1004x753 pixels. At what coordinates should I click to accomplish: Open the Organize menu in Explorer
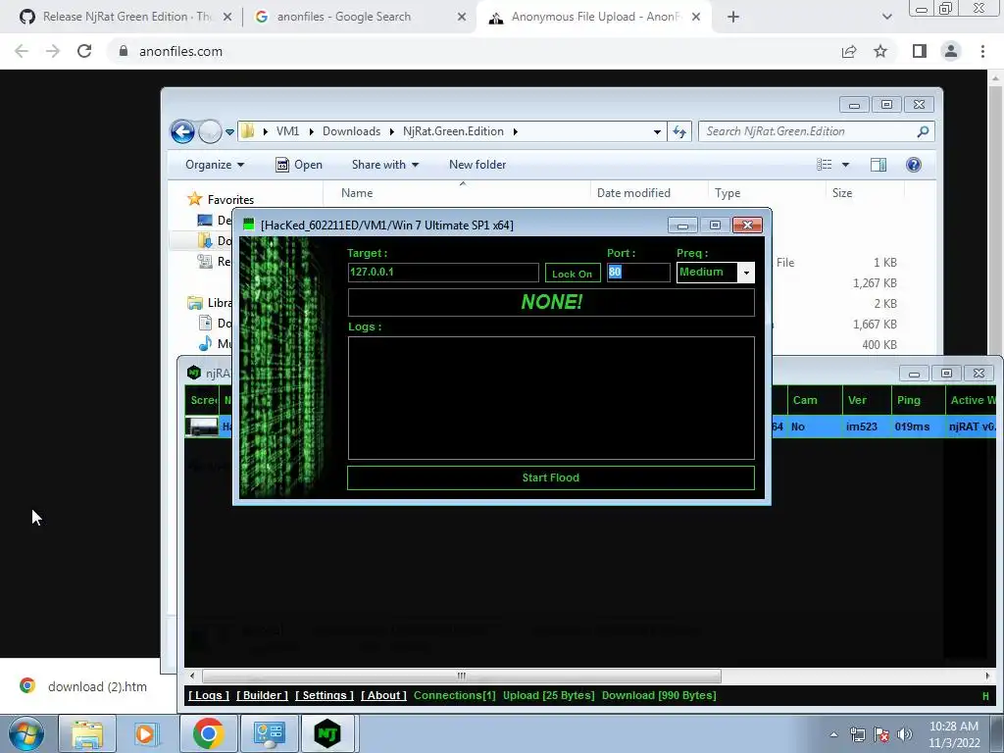(x=215, y=165)
